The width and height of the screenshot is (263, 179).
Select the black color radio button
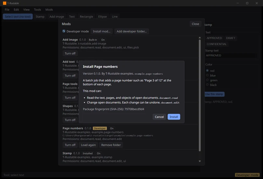click(207, 85)
